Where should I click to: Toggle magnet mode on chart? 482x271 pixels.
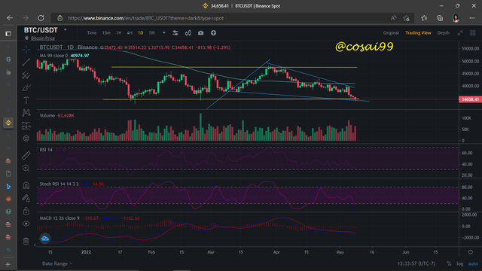point(26,185)
